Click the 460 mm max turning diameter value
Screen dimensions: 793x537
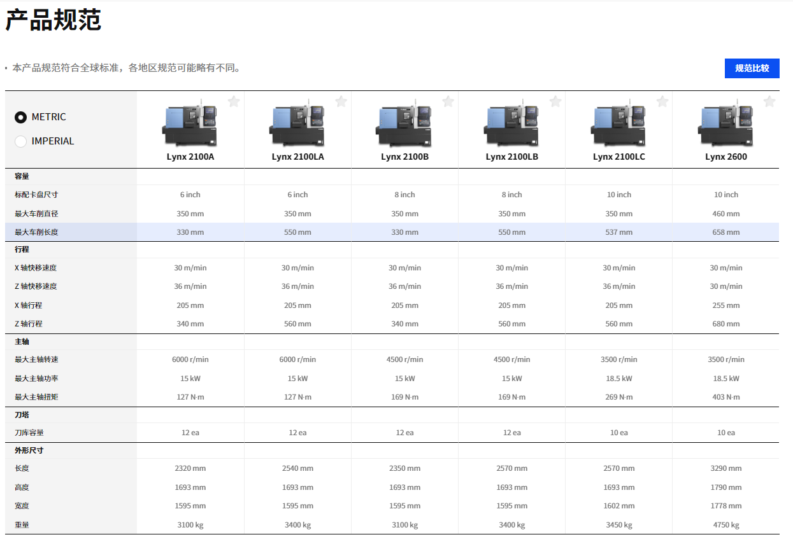726,214
